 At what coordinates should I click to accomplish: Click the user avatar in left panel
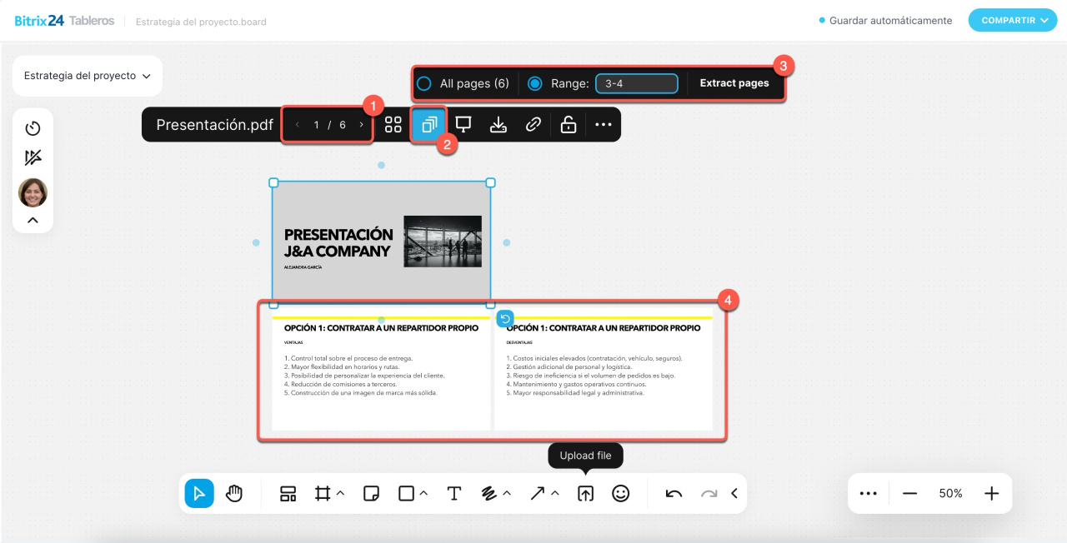coord(33,192)
